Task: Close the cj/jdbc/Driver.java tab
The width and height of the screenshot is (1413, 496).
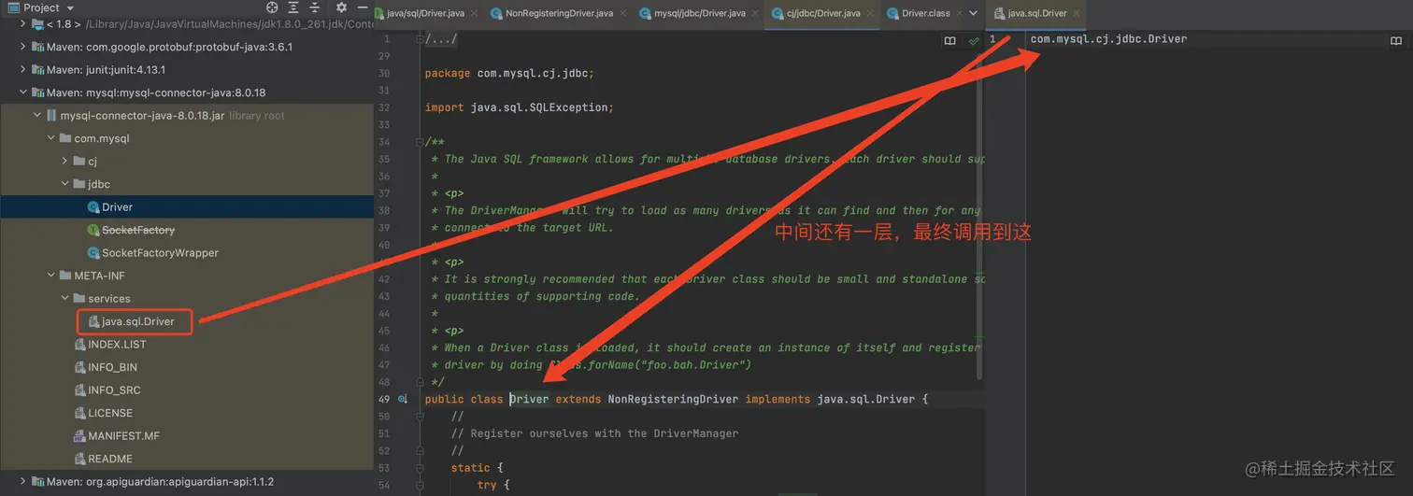Action: [x=869, y=13]
